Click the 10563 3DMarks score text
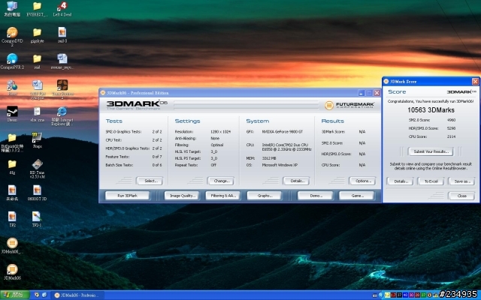The image size is (481, 300). (x=431, y=110)
